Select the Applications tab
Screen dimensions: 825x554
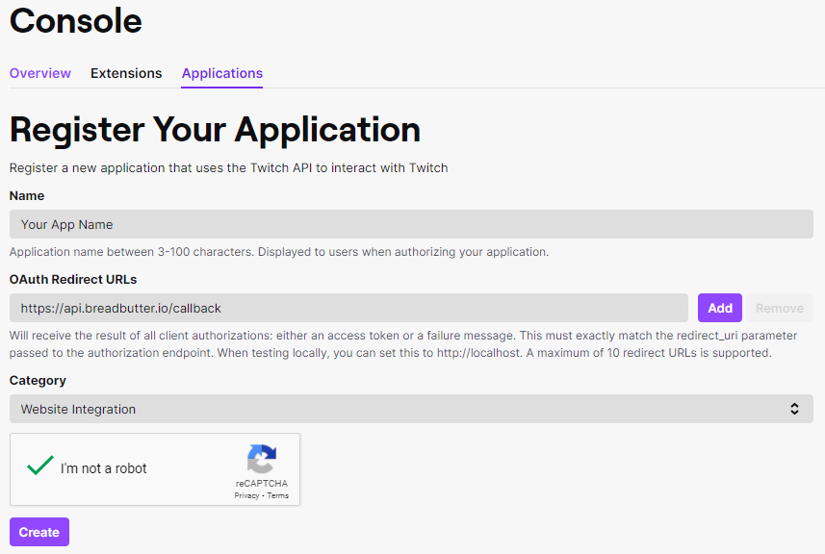coord(222,73)
